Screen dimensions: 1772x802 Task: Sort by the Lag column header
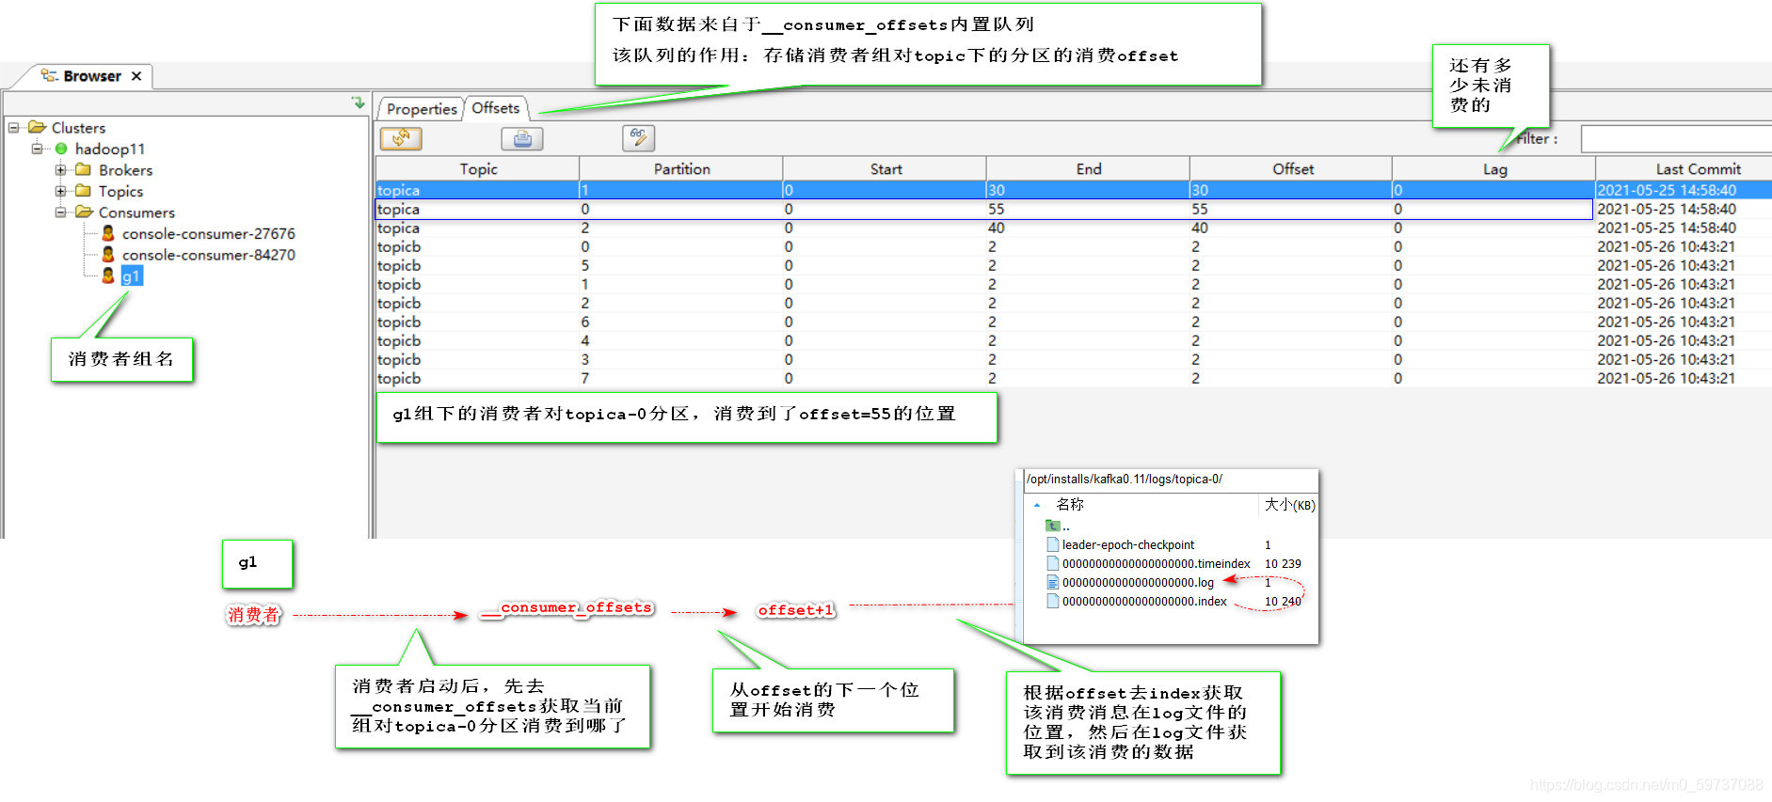(1494, 169)
